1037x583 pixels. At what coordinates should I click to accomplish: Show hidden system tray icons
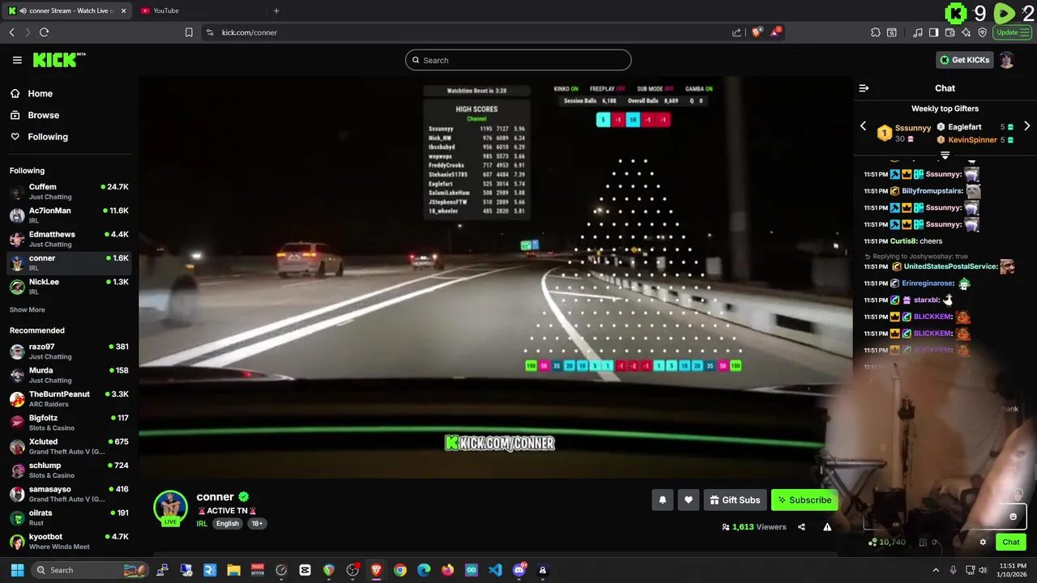(x=936, y=570)
